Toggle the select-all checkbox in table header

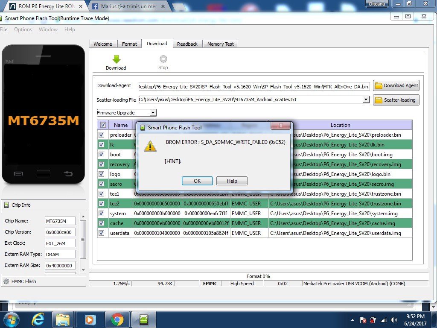point(102,125)
